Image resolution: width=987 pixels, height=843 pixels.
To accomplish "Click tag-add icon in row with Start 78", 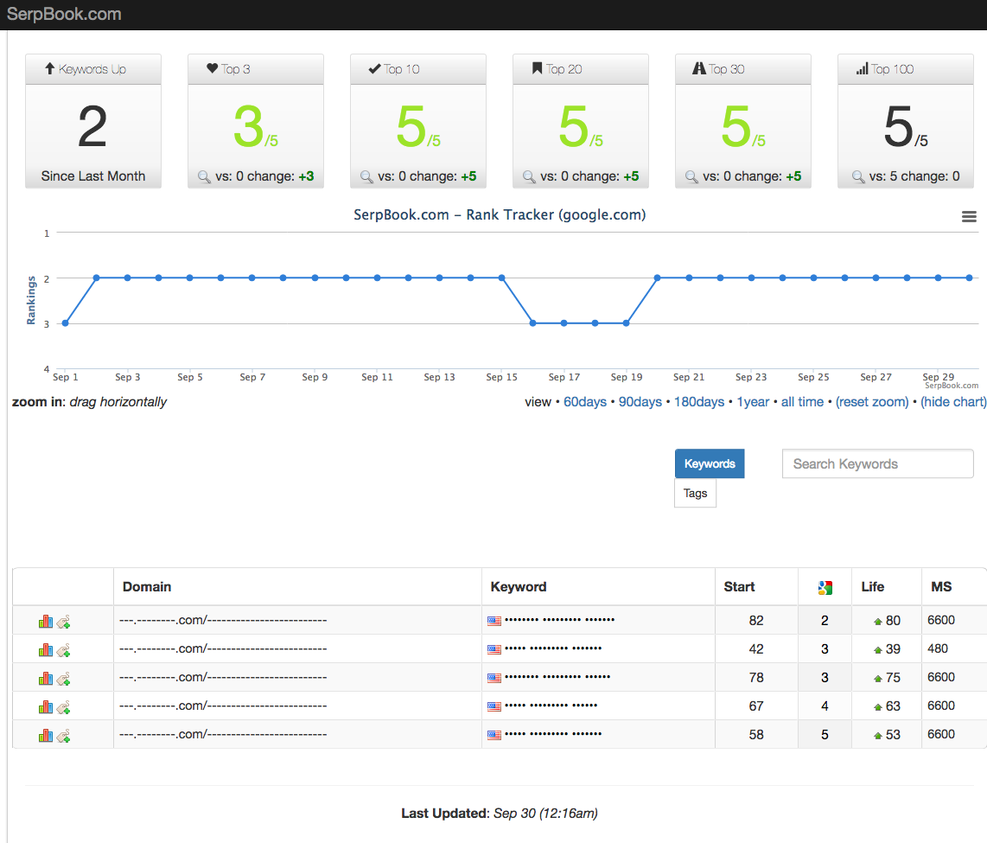I will click(x=63, y=680).
